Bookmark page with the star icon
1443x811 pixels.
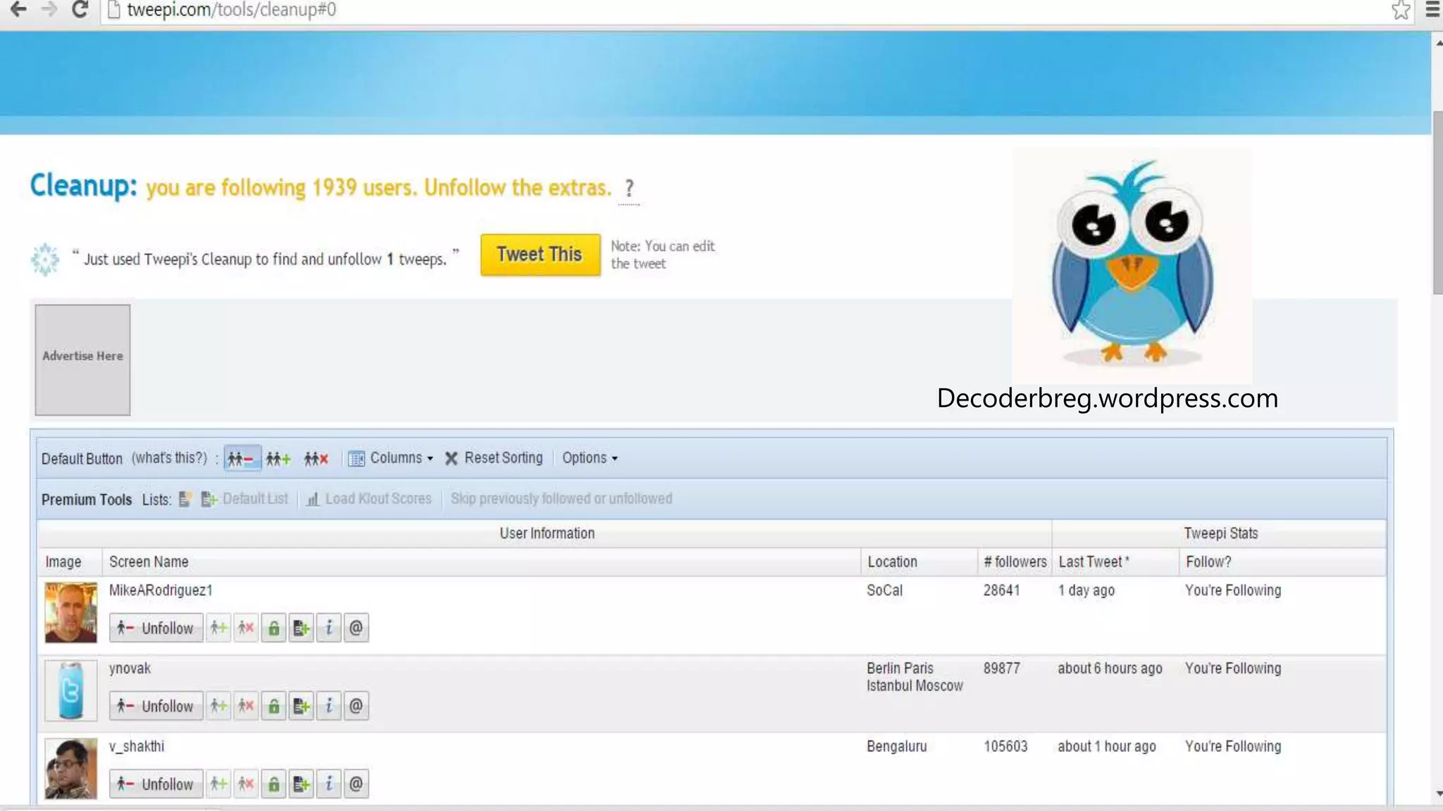(1401, 10)
